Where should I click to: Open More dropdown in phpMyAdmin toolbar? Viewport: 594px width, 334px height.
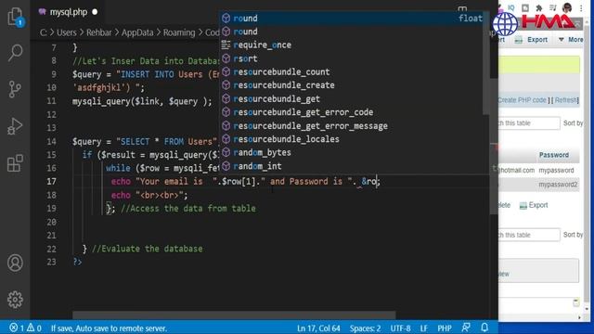[572, 39]
